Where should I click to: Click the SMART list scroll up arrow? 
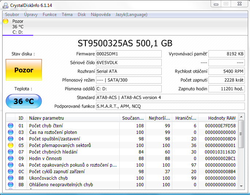[x=241, y=117]
